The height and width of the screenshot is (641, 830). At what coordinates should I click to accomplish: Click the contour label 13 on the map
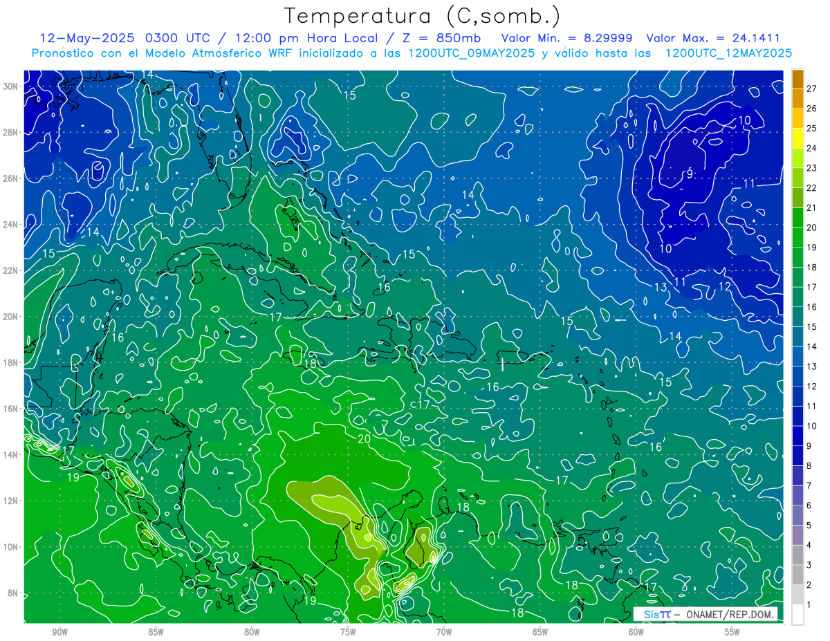(x=661, y=287)
